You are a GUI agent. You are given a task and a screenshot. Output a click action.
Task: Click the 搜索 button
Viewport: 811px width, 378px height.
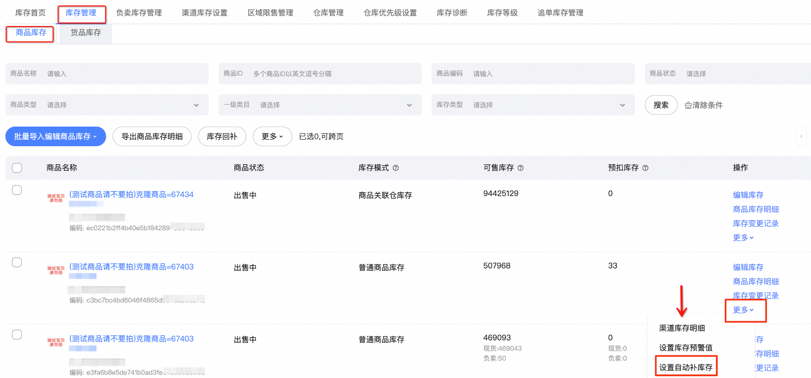pyautogui.click(x=661, y=105)
